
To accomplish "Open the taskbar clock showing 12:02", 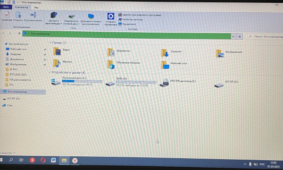I will click(x=274, y=165).
